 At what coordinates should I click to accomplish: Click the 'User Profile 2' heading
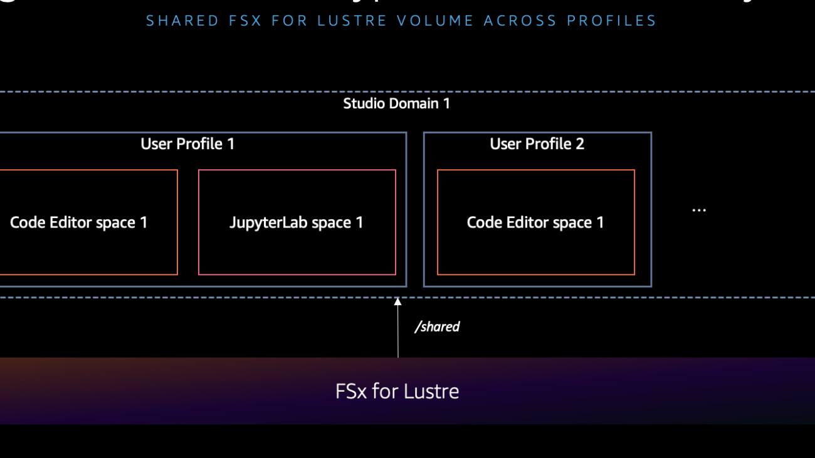[537, 144]
